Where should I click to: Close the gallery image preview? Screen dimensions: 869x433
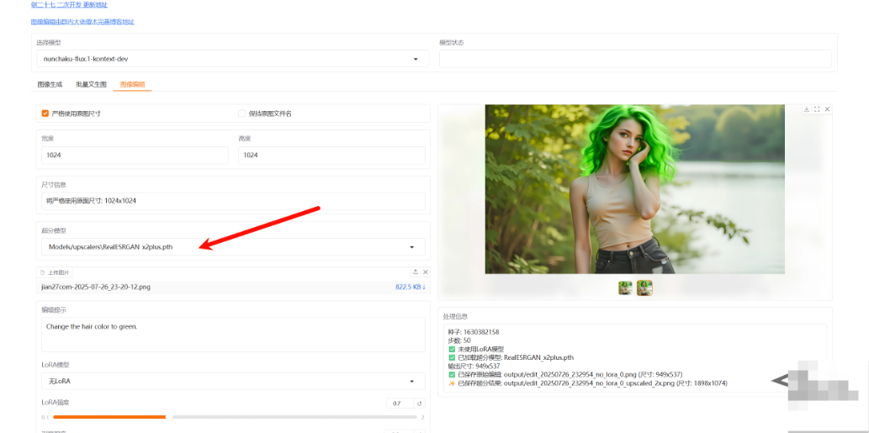click(x=828, y=109)
